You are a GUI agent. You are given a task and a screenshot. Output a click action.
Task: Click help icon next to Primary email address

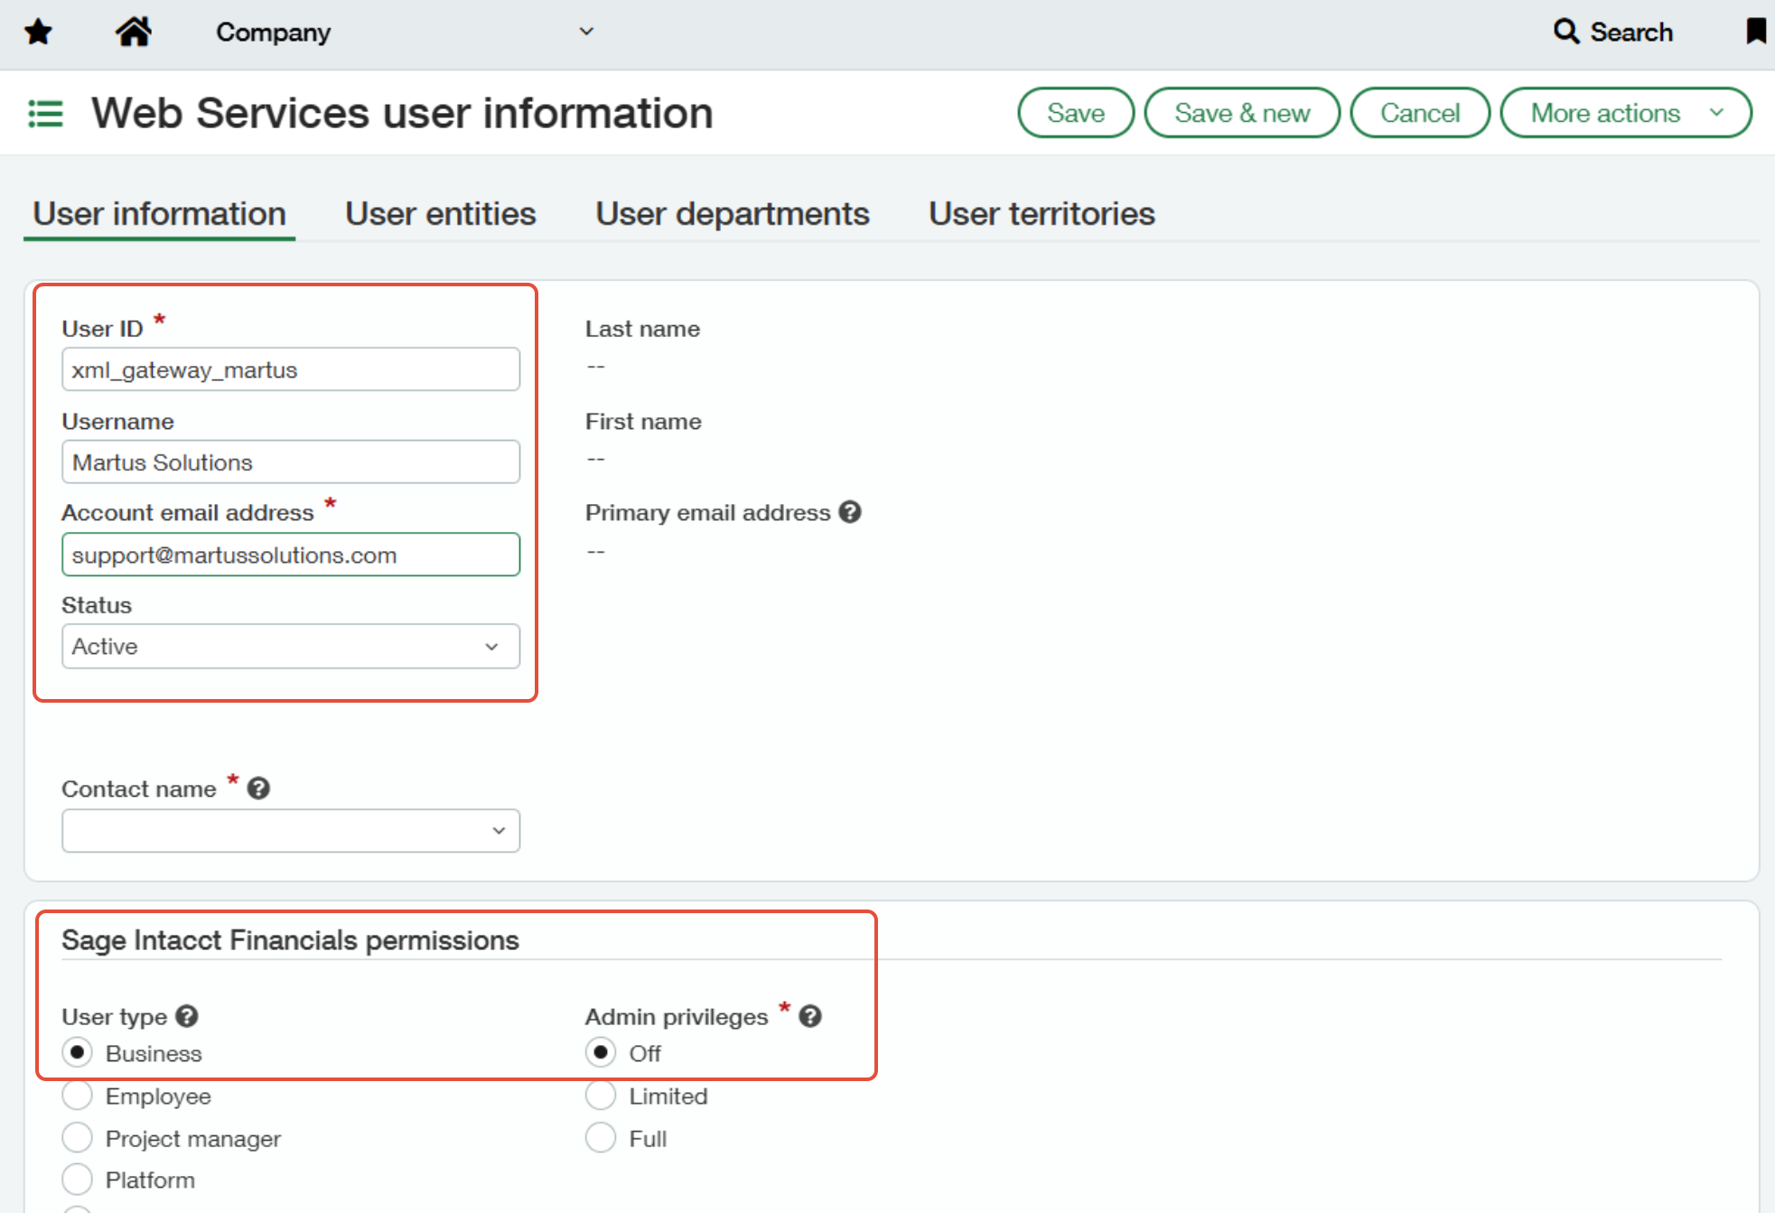(x=850, y=512)
